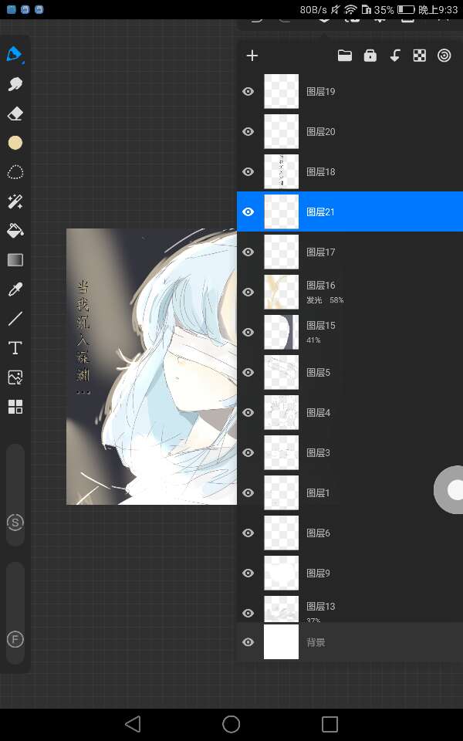Image resolution: width=463 pixels, height=741 pixels.
Task: Create a new layer folder
Action: coord(344,56)
